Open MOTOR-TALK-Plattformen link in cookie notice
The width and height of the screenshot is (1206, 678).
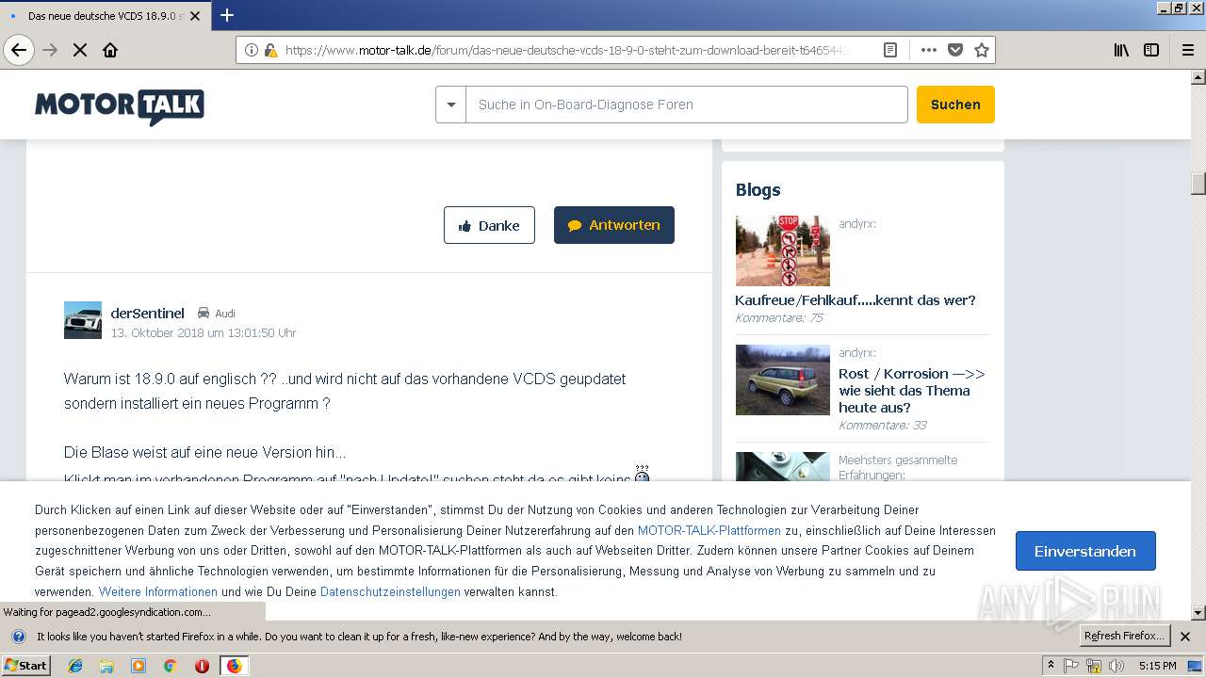point(709,530)
